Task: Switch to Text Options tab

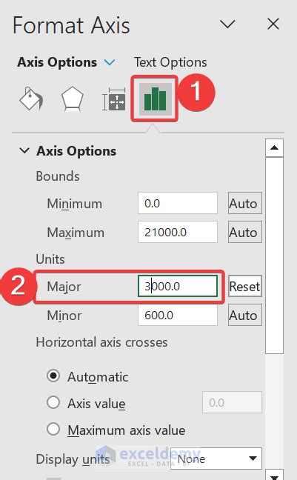Action: tap(170, 62)
